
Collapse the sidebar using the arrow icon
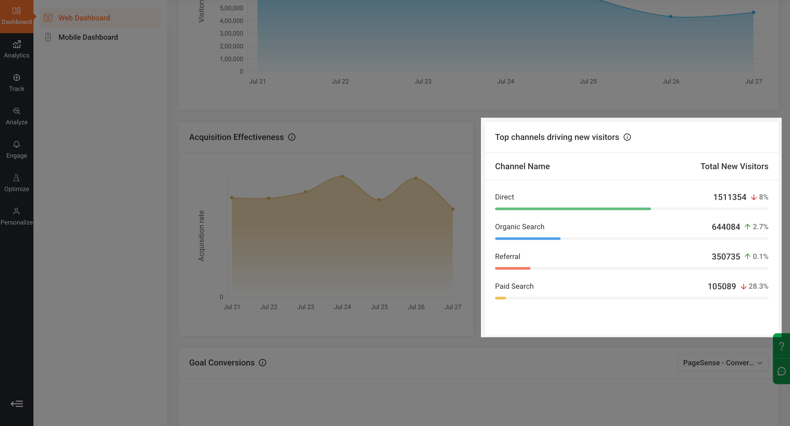[16, 404]
